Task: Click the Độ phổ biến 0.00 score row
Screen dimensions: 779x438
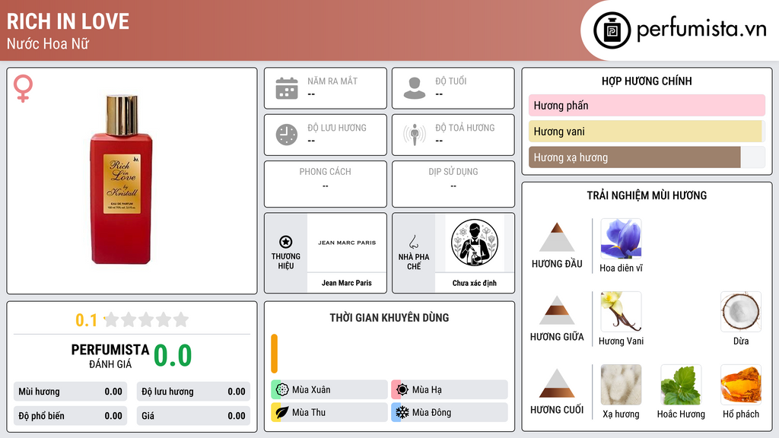Action: pos(70,416)
